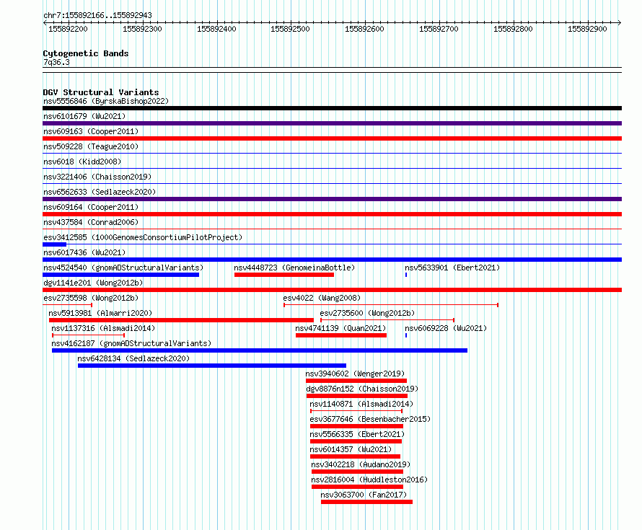
Task: Click nsv4448723 (GenomeinaBottle) label
Action: [294, 268]
